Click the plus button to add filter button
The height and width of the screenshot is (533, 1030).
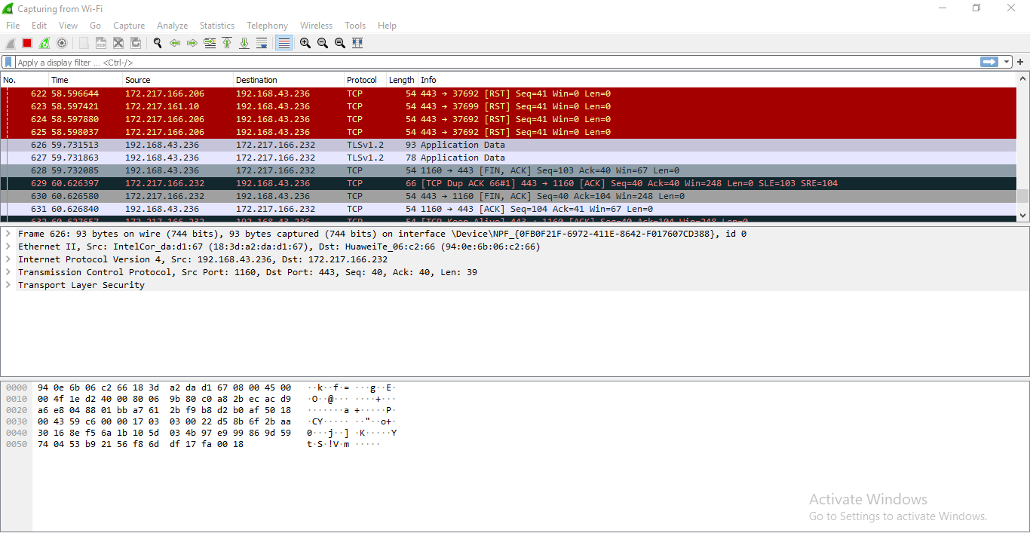(1022, 61)
